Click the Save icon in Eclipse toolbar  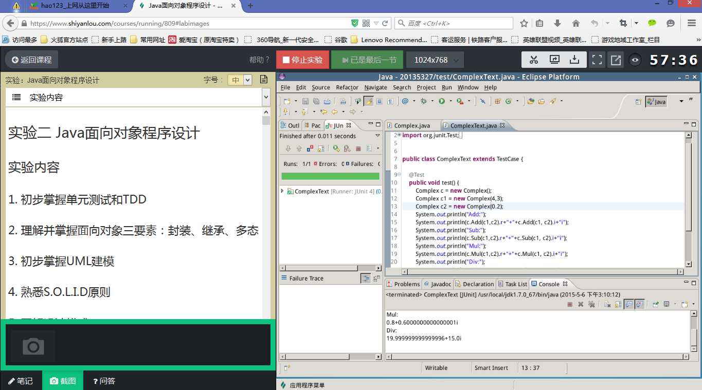(305, 101)
